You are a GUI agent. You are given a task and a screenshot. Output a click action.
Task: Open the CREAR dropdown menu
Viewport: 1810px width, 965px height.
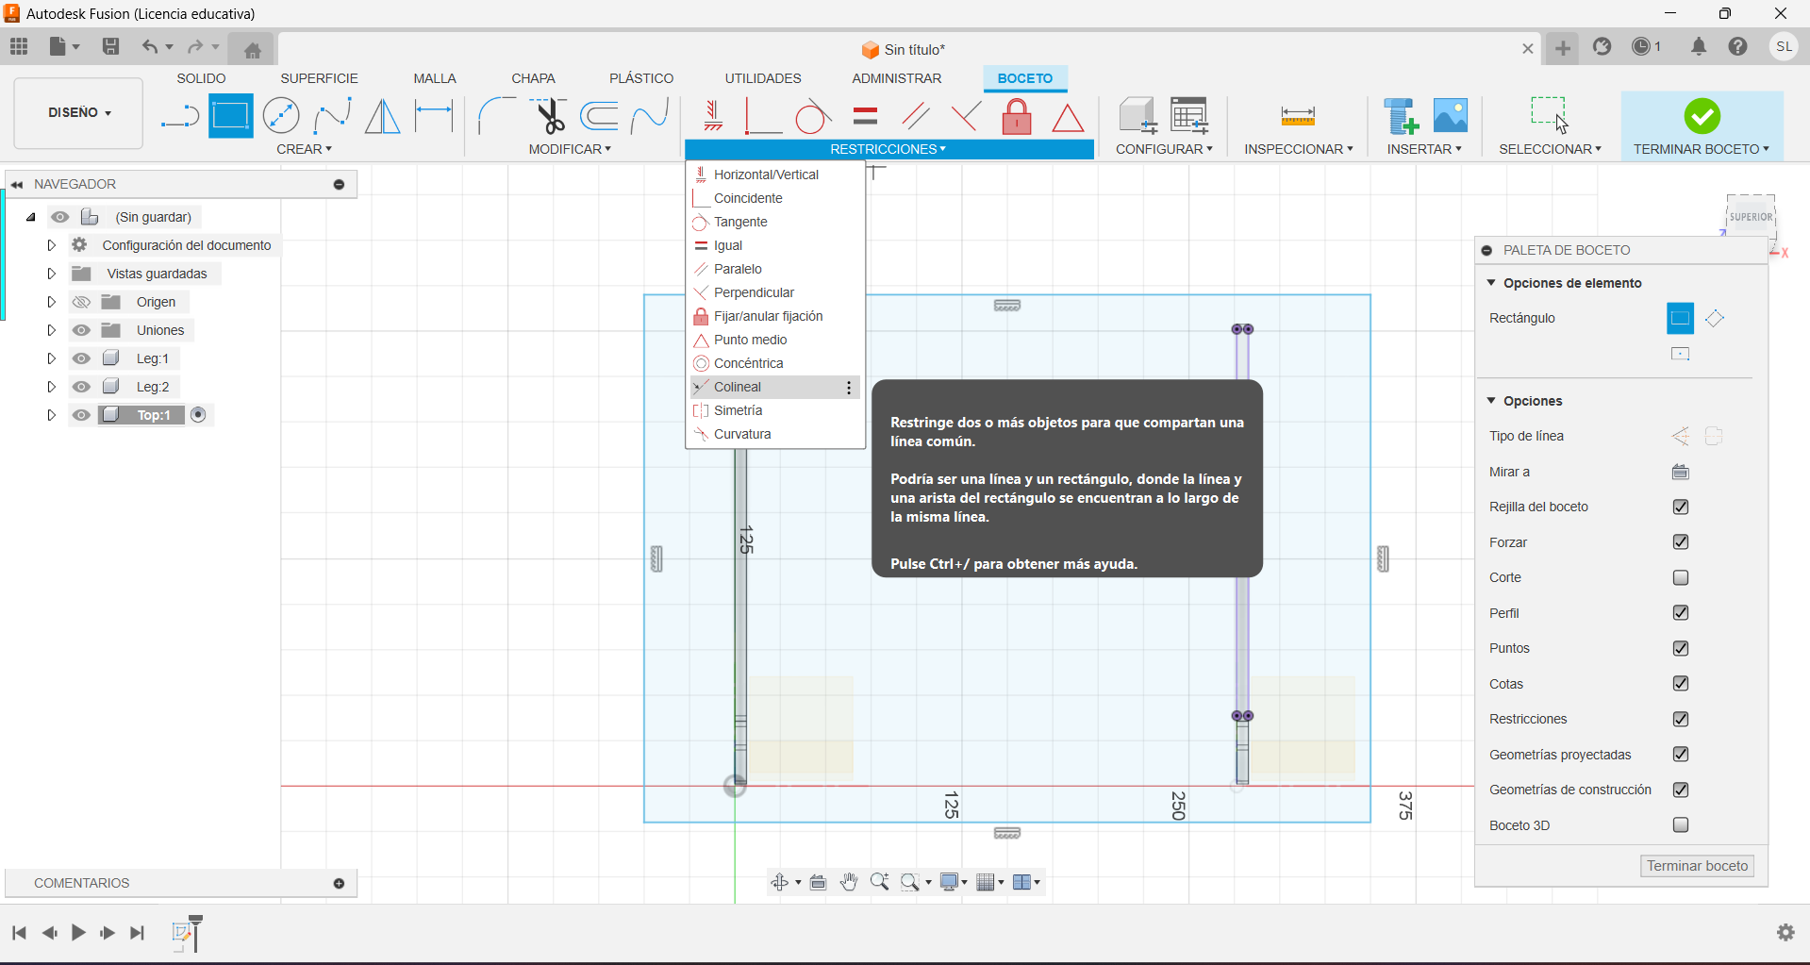(304, 149)
